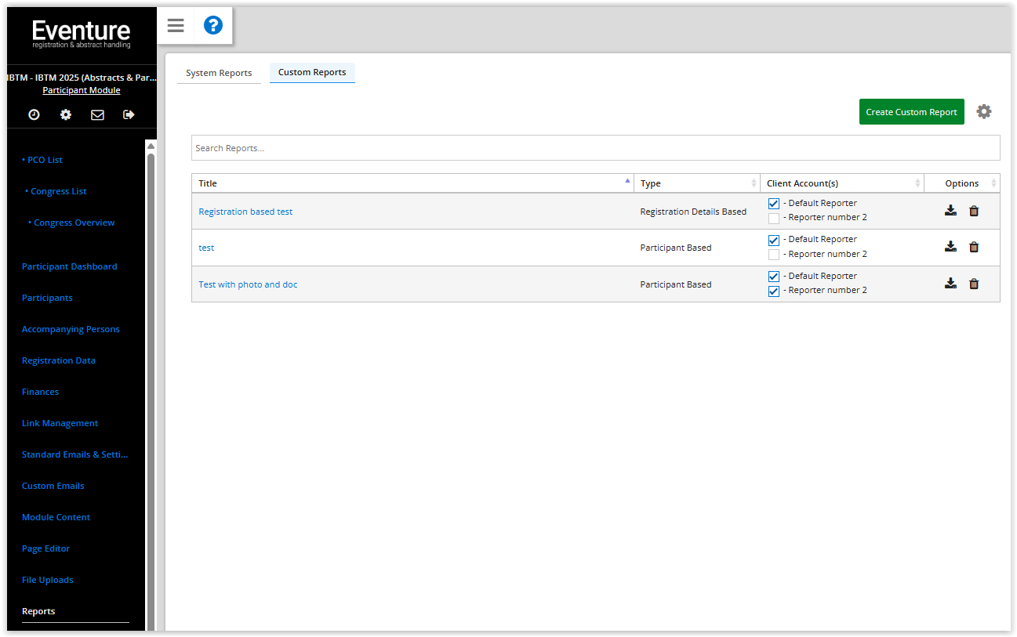
Task: Uncheck Reporter number 2 for 'Test with photo and doc'
Action: [x=774, y=291]
